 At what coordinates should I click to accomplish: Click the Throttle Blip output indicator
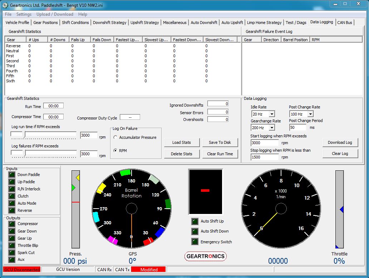point(12,245)
